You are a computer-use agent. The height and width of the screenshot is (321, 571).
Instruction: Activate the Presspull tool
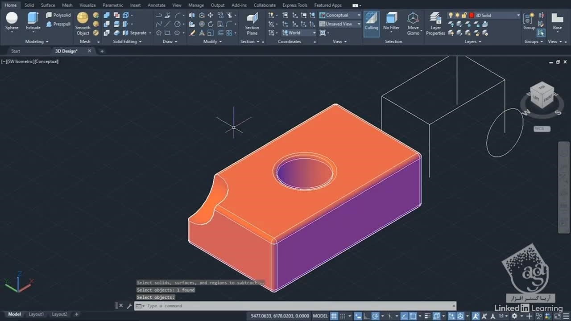(x=58, y=24)
